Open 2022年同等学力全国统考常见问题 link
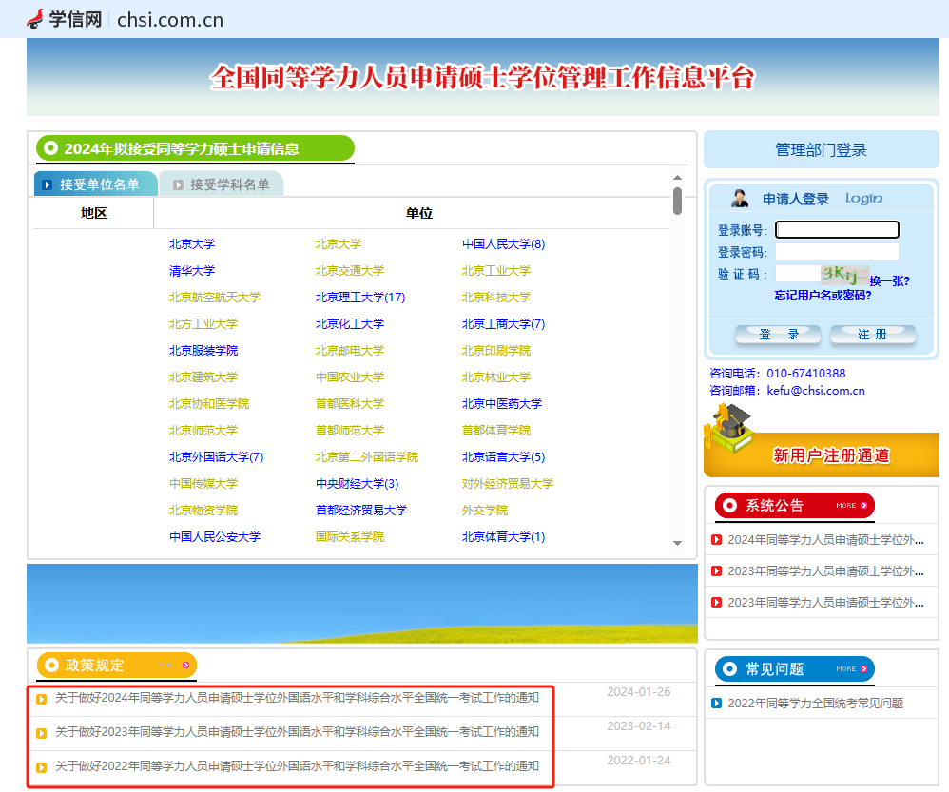 pos(815,703)
